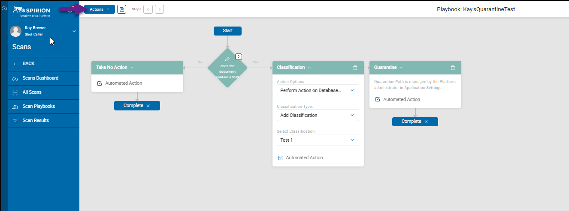Open the Classification Type dropdown
Screen dimensions: 569x211
pos(318,115)
